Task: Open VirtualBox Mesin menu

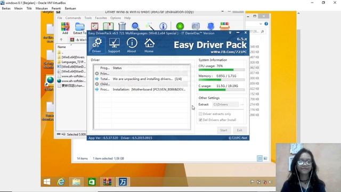Action: pyautogui.click(x=18, y=9)
